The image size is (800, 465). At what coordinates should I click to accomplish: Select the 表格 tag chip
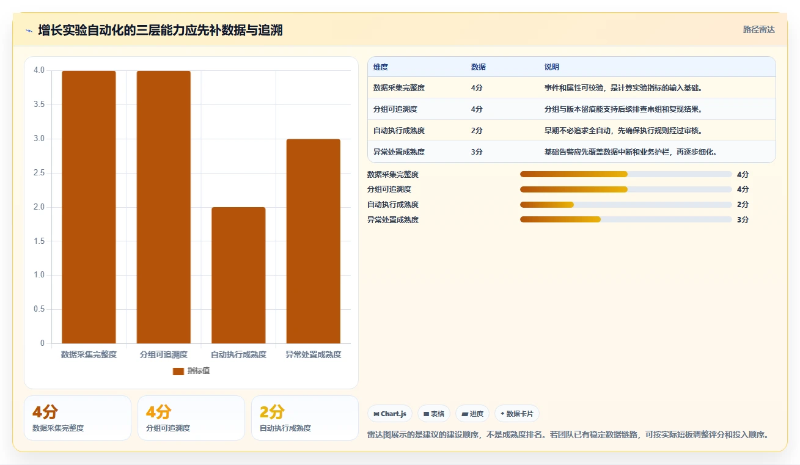point(434,414)
